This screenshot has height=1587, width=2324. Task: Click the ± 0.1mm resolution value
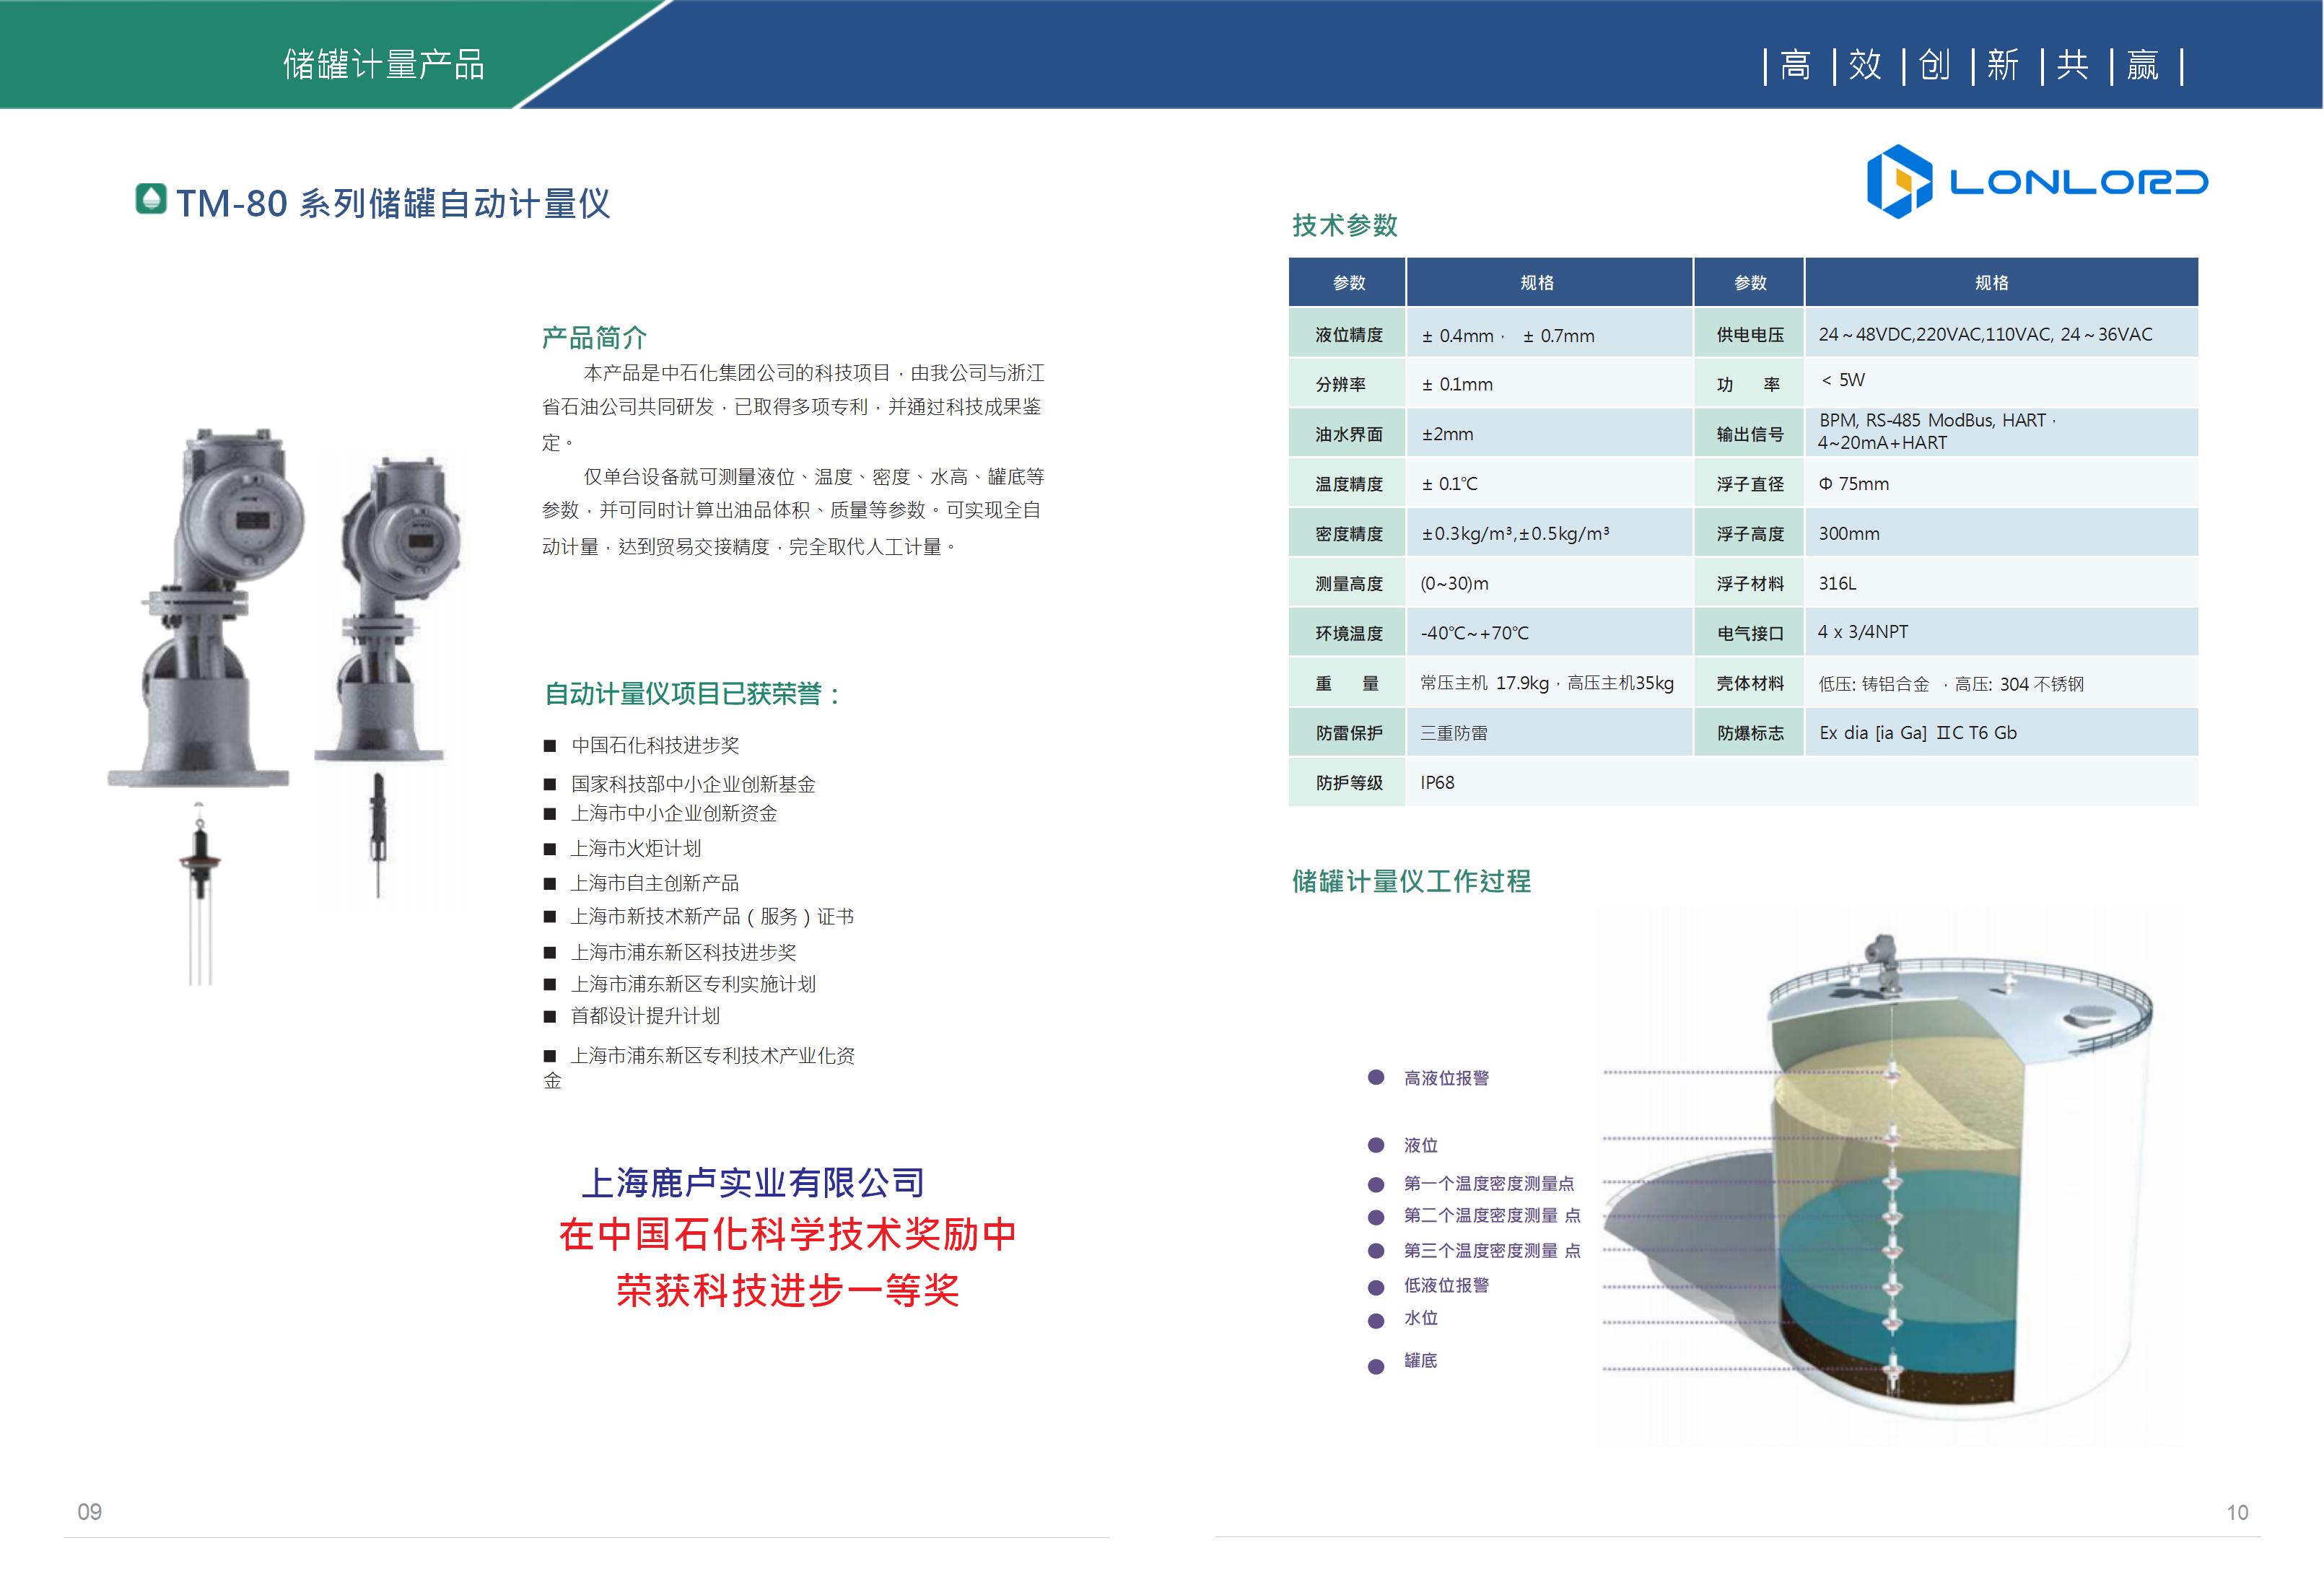tap(1457, 385)
